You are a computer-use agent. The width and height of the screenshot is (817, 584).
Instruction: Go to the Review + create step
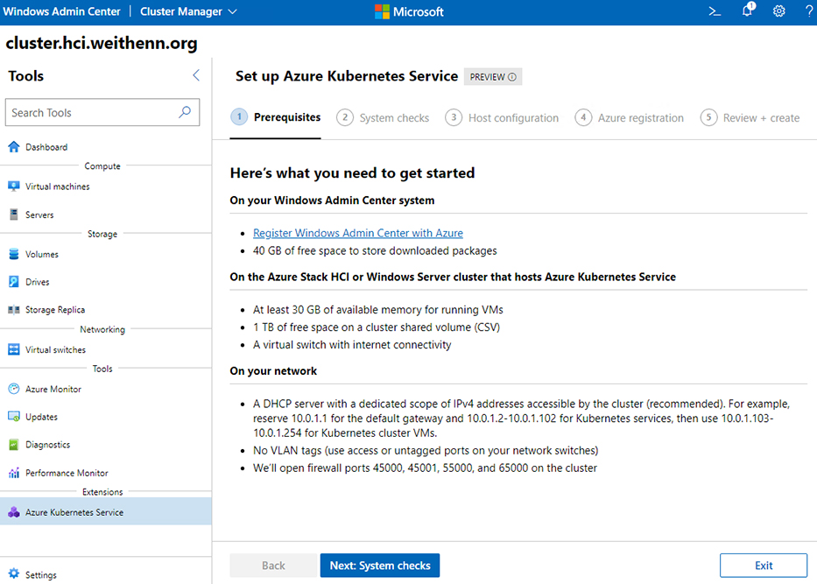coord(750,117)
